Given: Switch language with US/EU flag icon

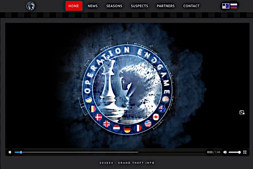Looking at the screenshot, I should tap(226, 6).
